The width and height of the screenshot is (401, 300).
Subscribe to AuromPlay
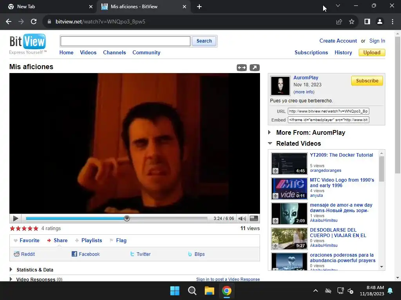tap(367, 80)
